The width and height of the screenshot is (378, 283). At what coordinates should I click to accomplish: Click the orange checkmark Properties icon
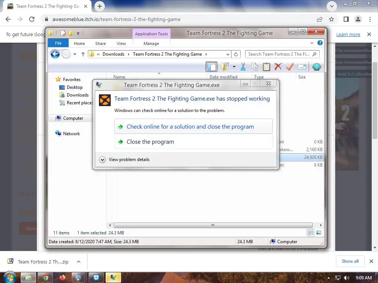point(290,67)
